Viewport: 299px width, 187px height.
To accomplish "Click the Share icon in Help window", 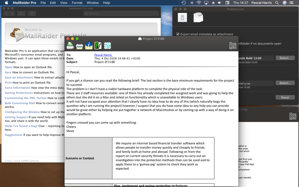I will 32,13.
